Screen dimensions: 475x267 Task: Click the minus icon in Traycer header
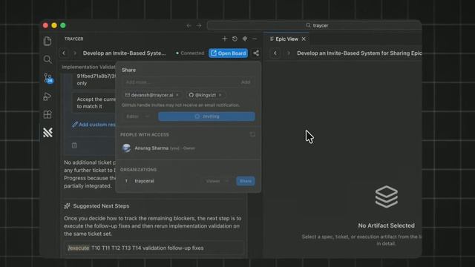(255, 39)
